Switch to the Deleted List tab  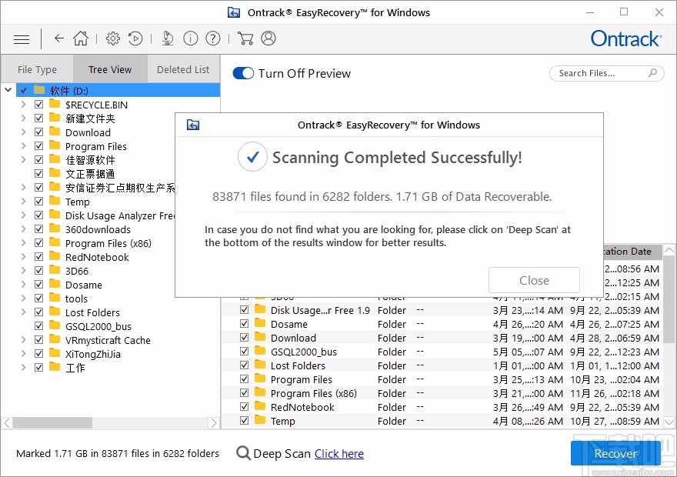pos(183,69)
